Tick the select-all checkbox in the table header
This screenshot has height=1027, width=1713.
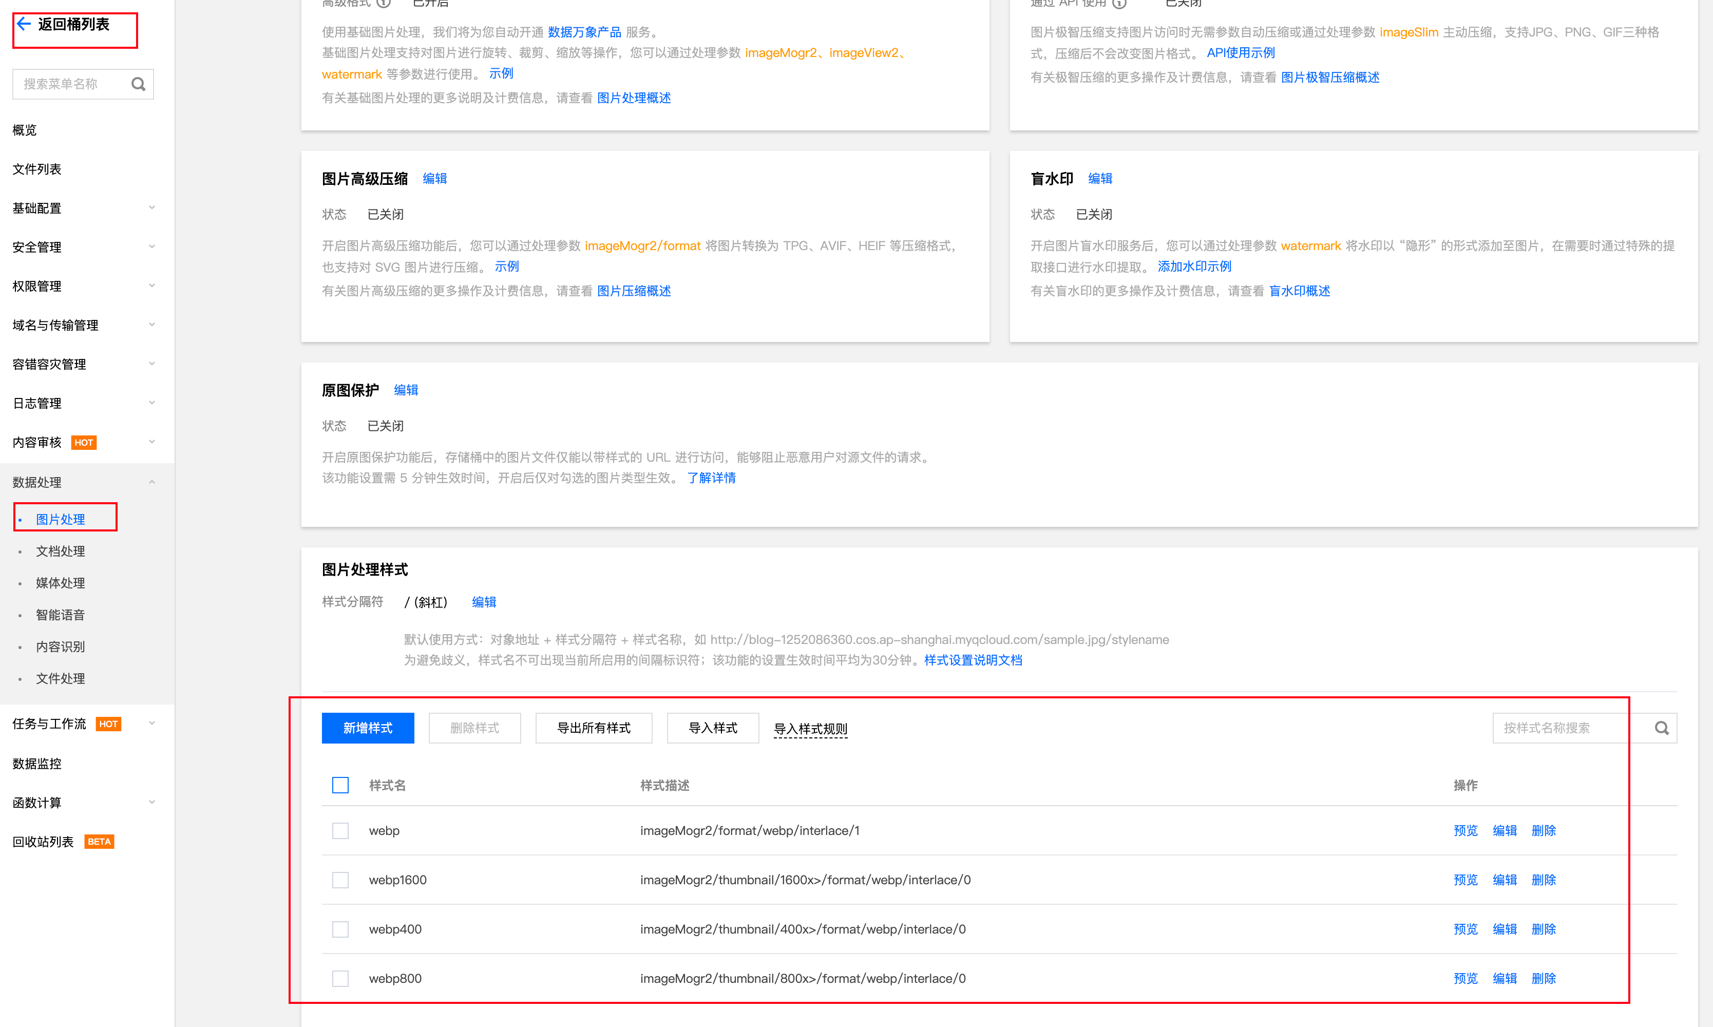[x=340, y=786]
